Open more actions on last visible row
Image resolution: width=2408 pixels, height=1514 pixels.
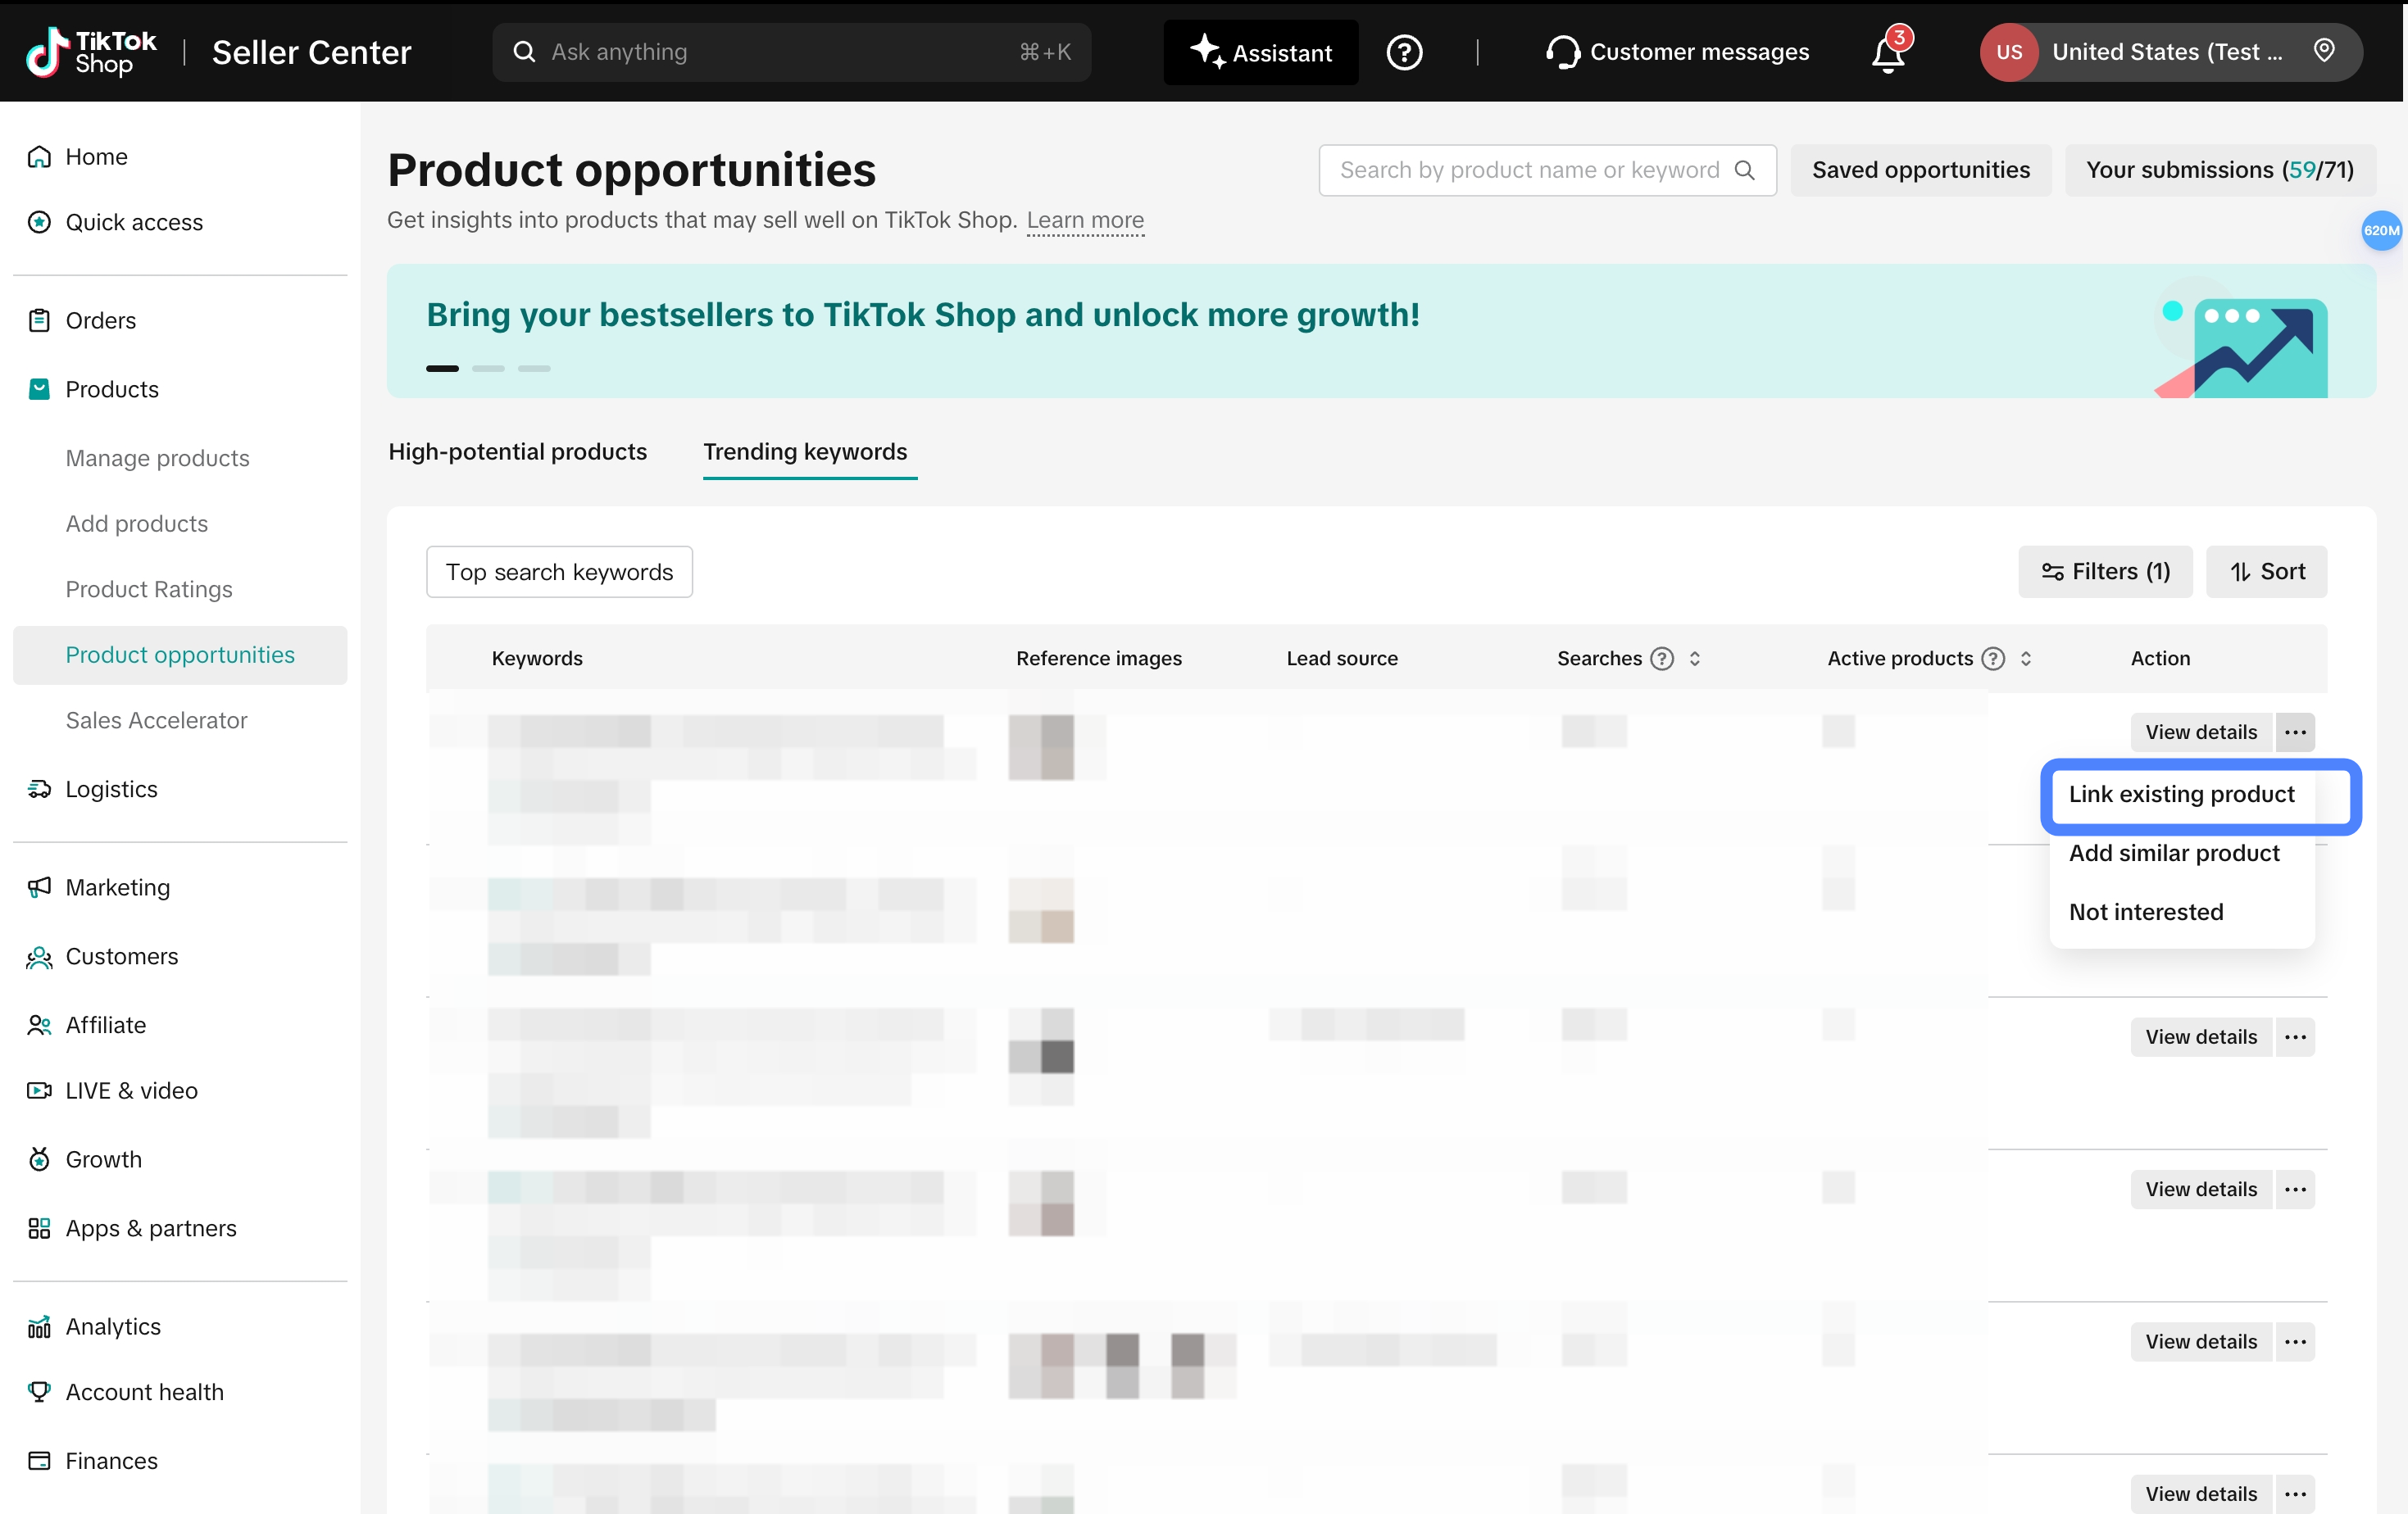click(2295, 1494)
